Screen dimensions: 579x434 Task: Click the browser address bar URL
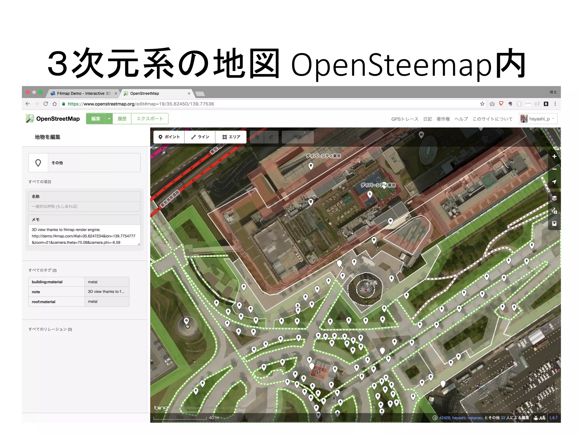pos(141,104)
